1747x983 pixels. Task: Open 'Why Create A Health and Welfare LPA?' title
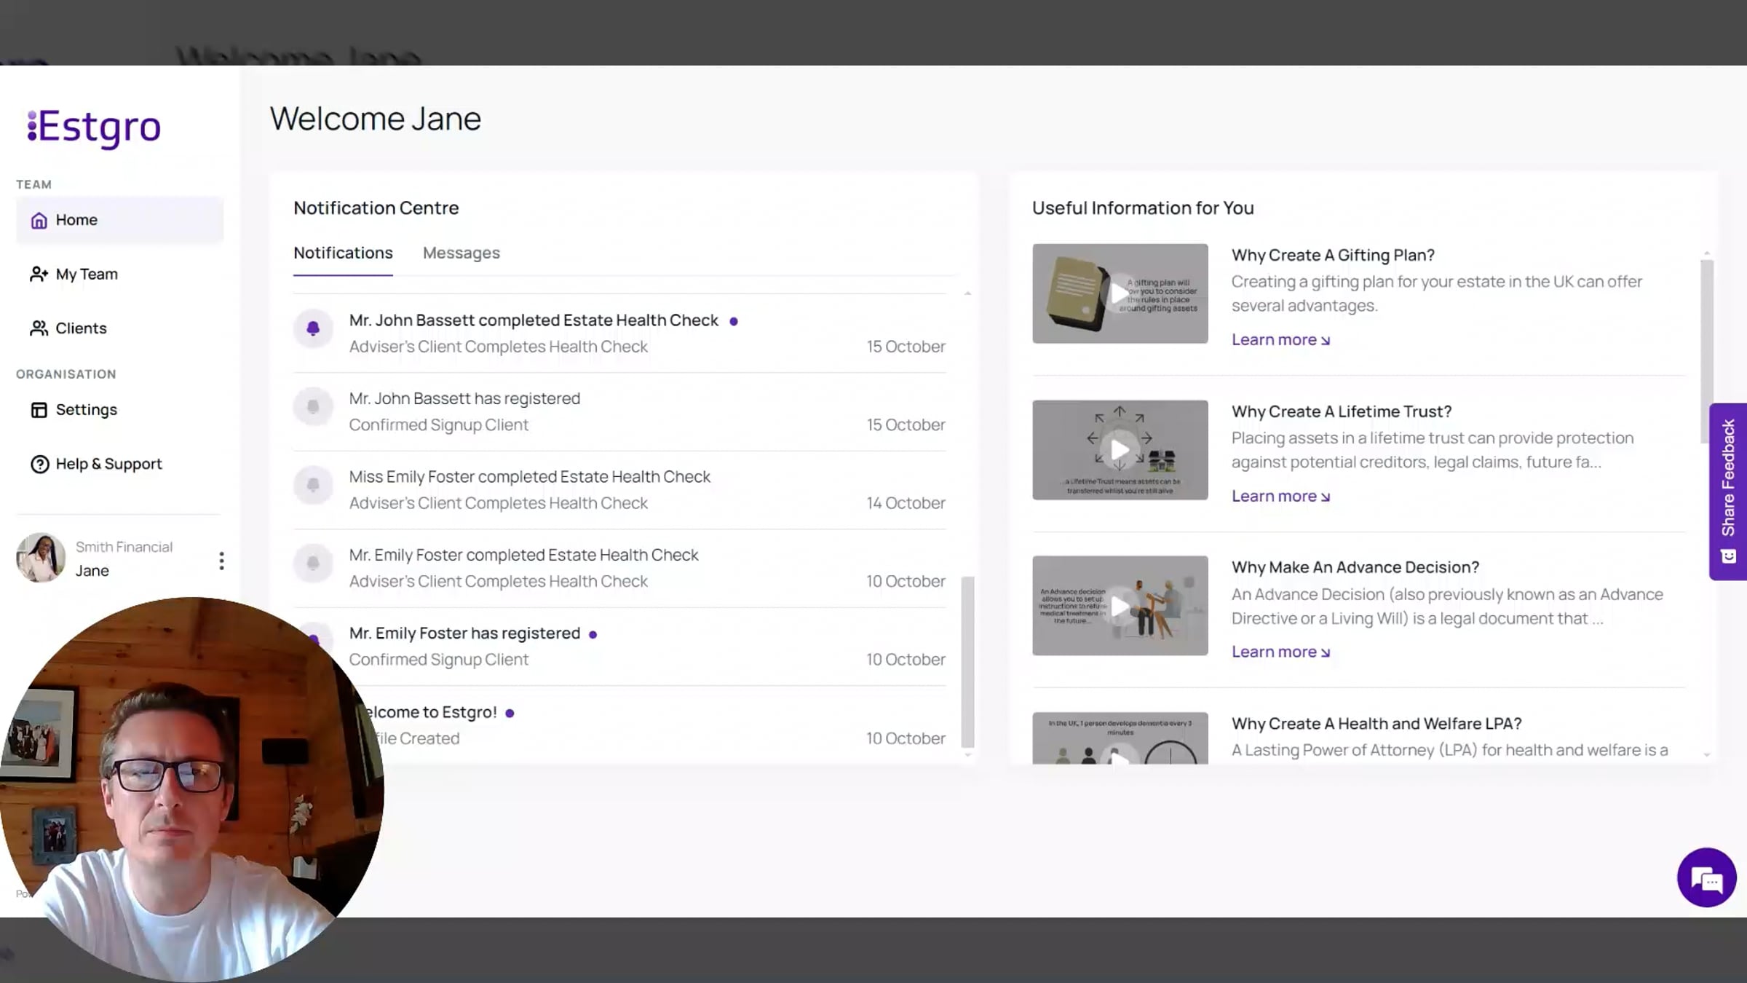click(x=1376, y=724)
